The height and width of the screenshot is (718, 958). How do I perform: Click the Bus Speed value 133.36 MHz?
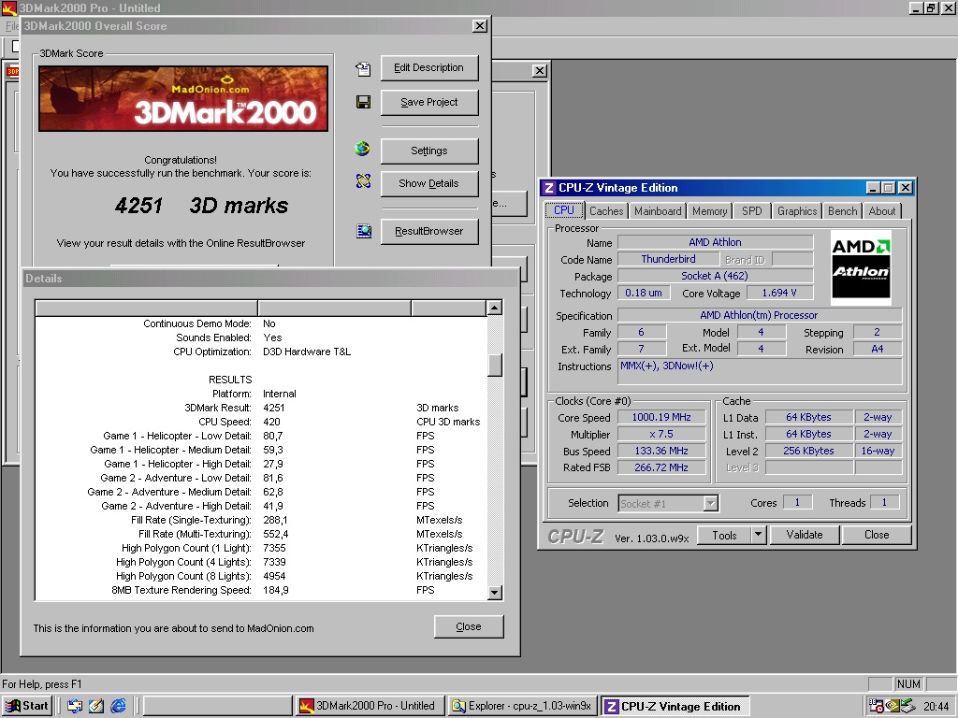tap(661, 451)
